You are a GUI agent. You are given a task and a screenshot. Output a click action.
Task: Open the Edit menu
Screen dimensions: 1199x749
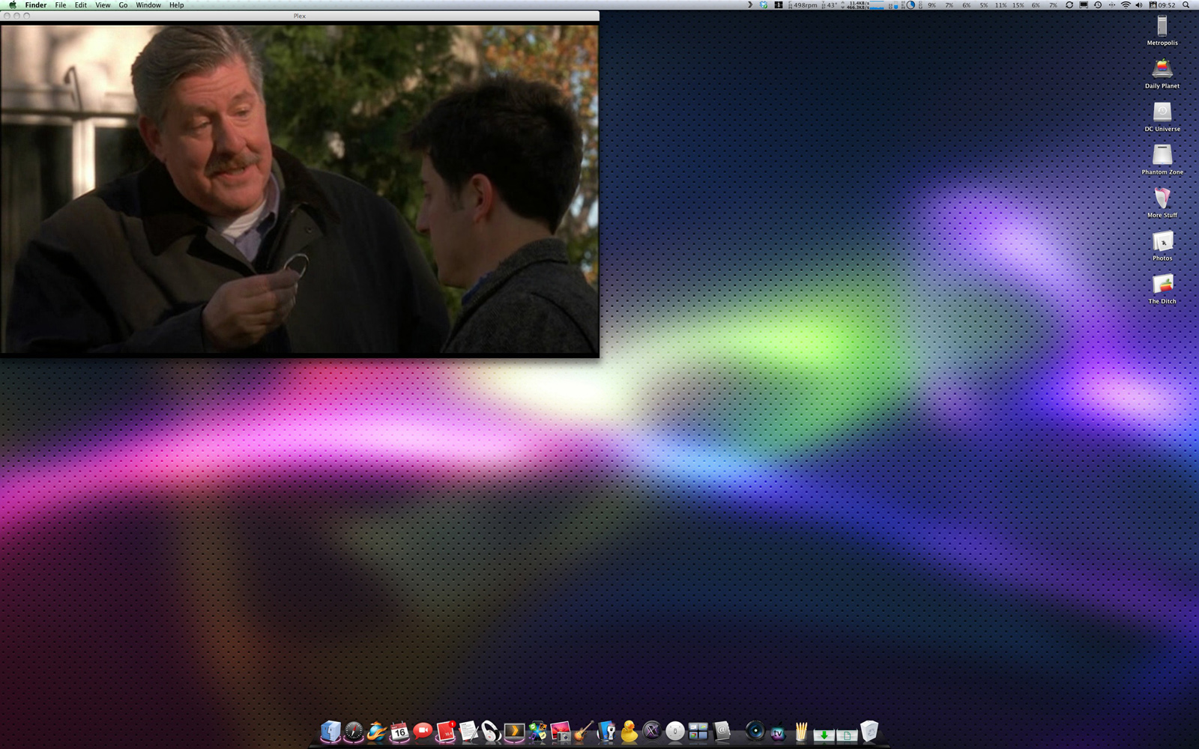(x=81, y=5)
